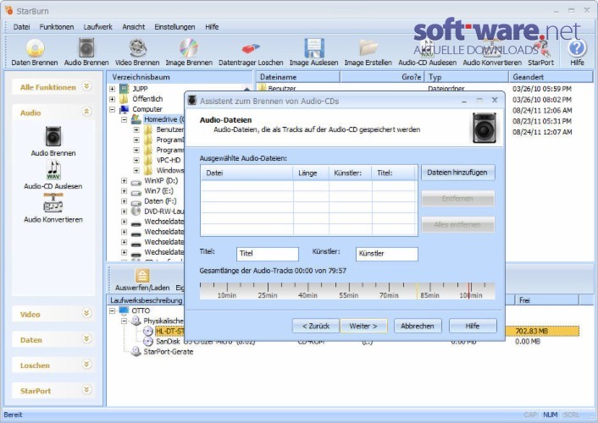
Task: Click the Hilfe button in wizard
Action: (x=473, y=326)
